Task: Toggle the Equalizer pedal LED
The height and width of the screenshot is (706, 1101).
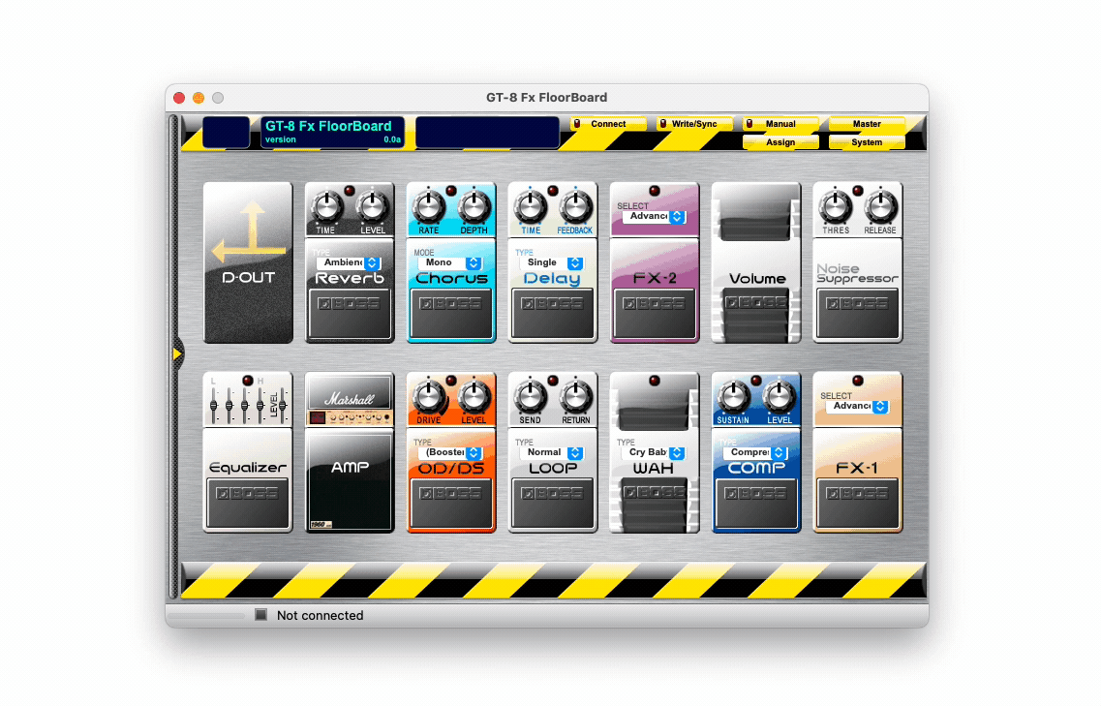Action: tap(248, 380)
